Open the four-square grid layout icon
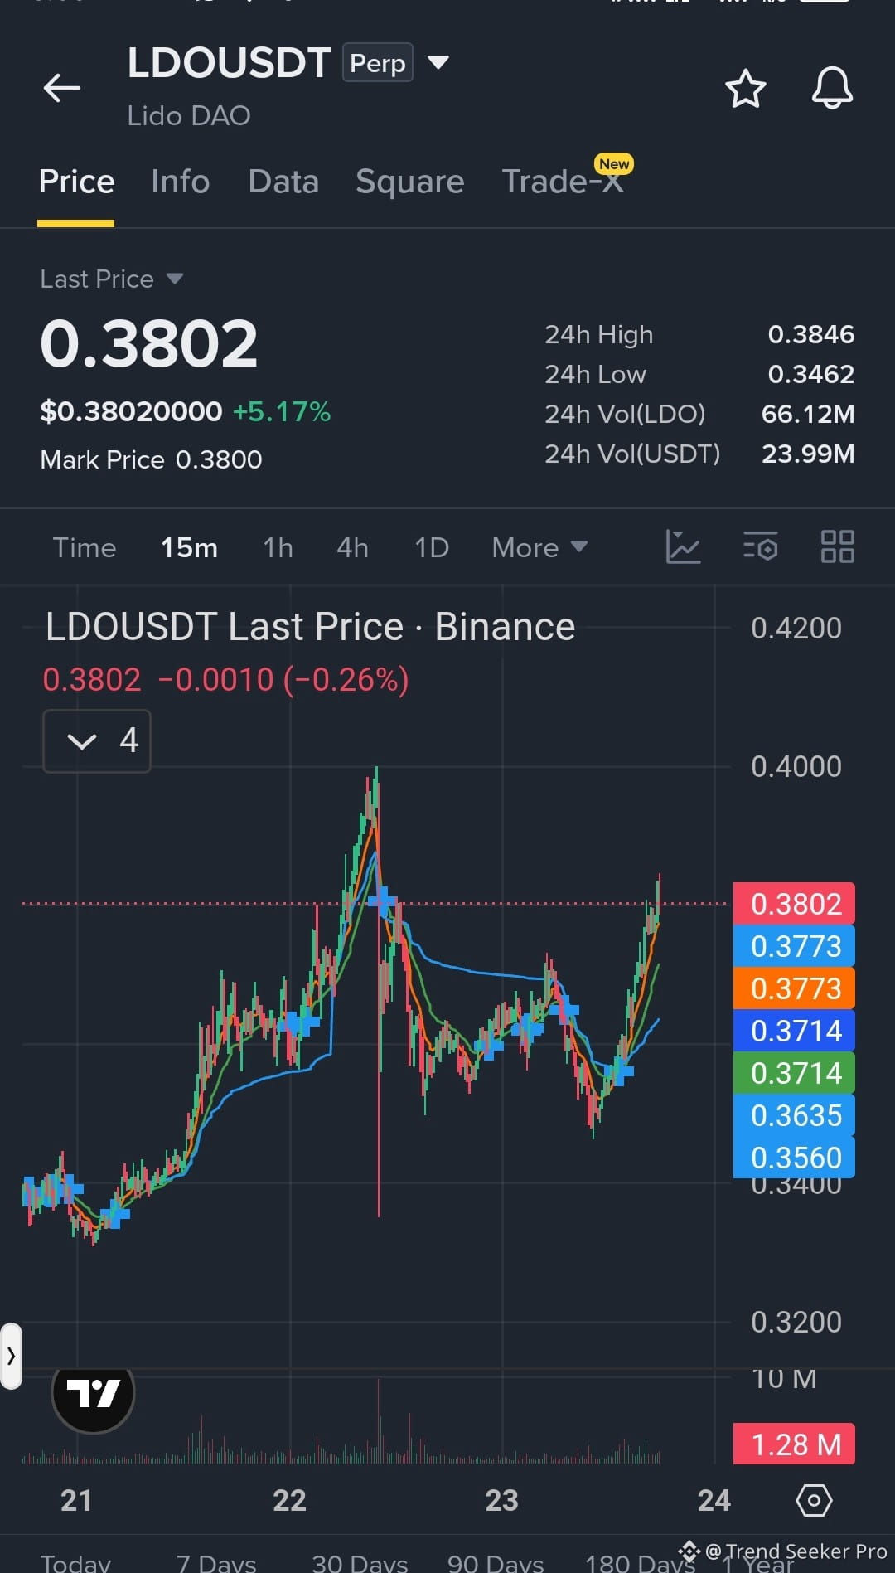 [x=837, y=547]
